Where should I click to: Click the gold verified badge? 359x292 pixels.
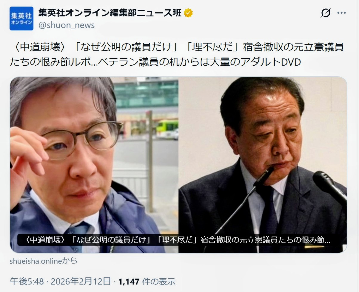[x=188, y=13]
